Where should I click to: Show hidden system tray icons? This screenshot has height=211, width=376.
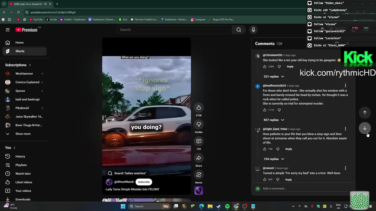pos(293,206)
